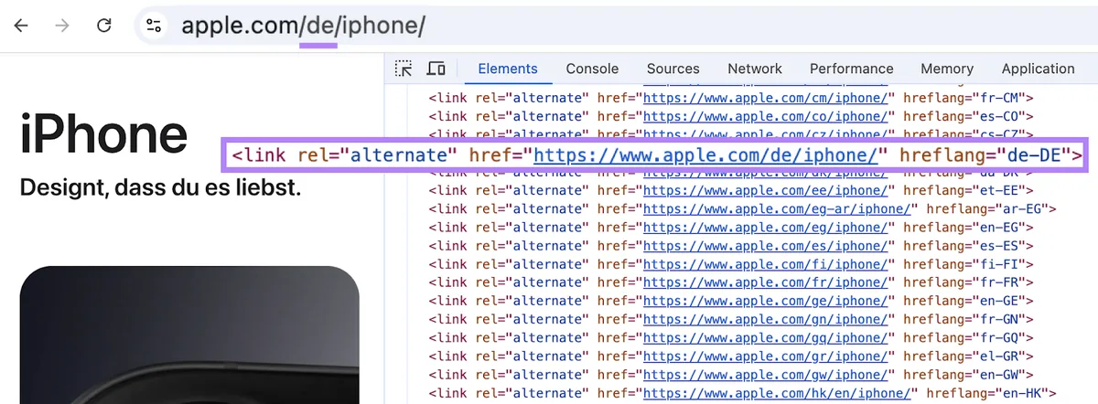The width and height of the screenshot is (1098, 404).
Task: Select the hreflang="fi-FI" attribute text
Action: [x=964, y=264]
